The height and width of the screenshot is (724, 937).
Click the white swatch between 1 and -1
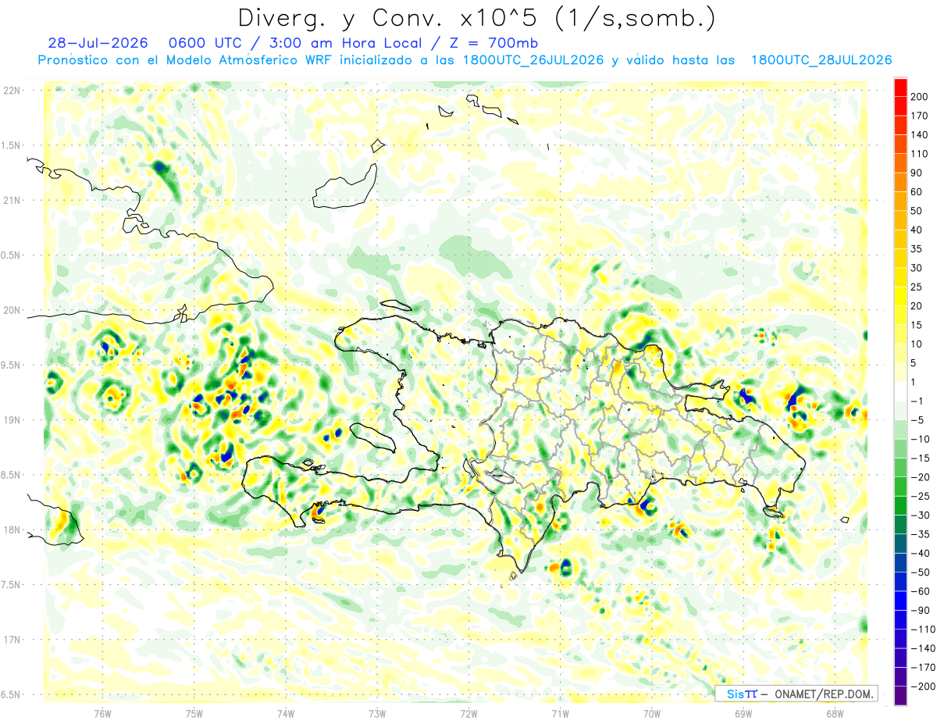[900, 391]
